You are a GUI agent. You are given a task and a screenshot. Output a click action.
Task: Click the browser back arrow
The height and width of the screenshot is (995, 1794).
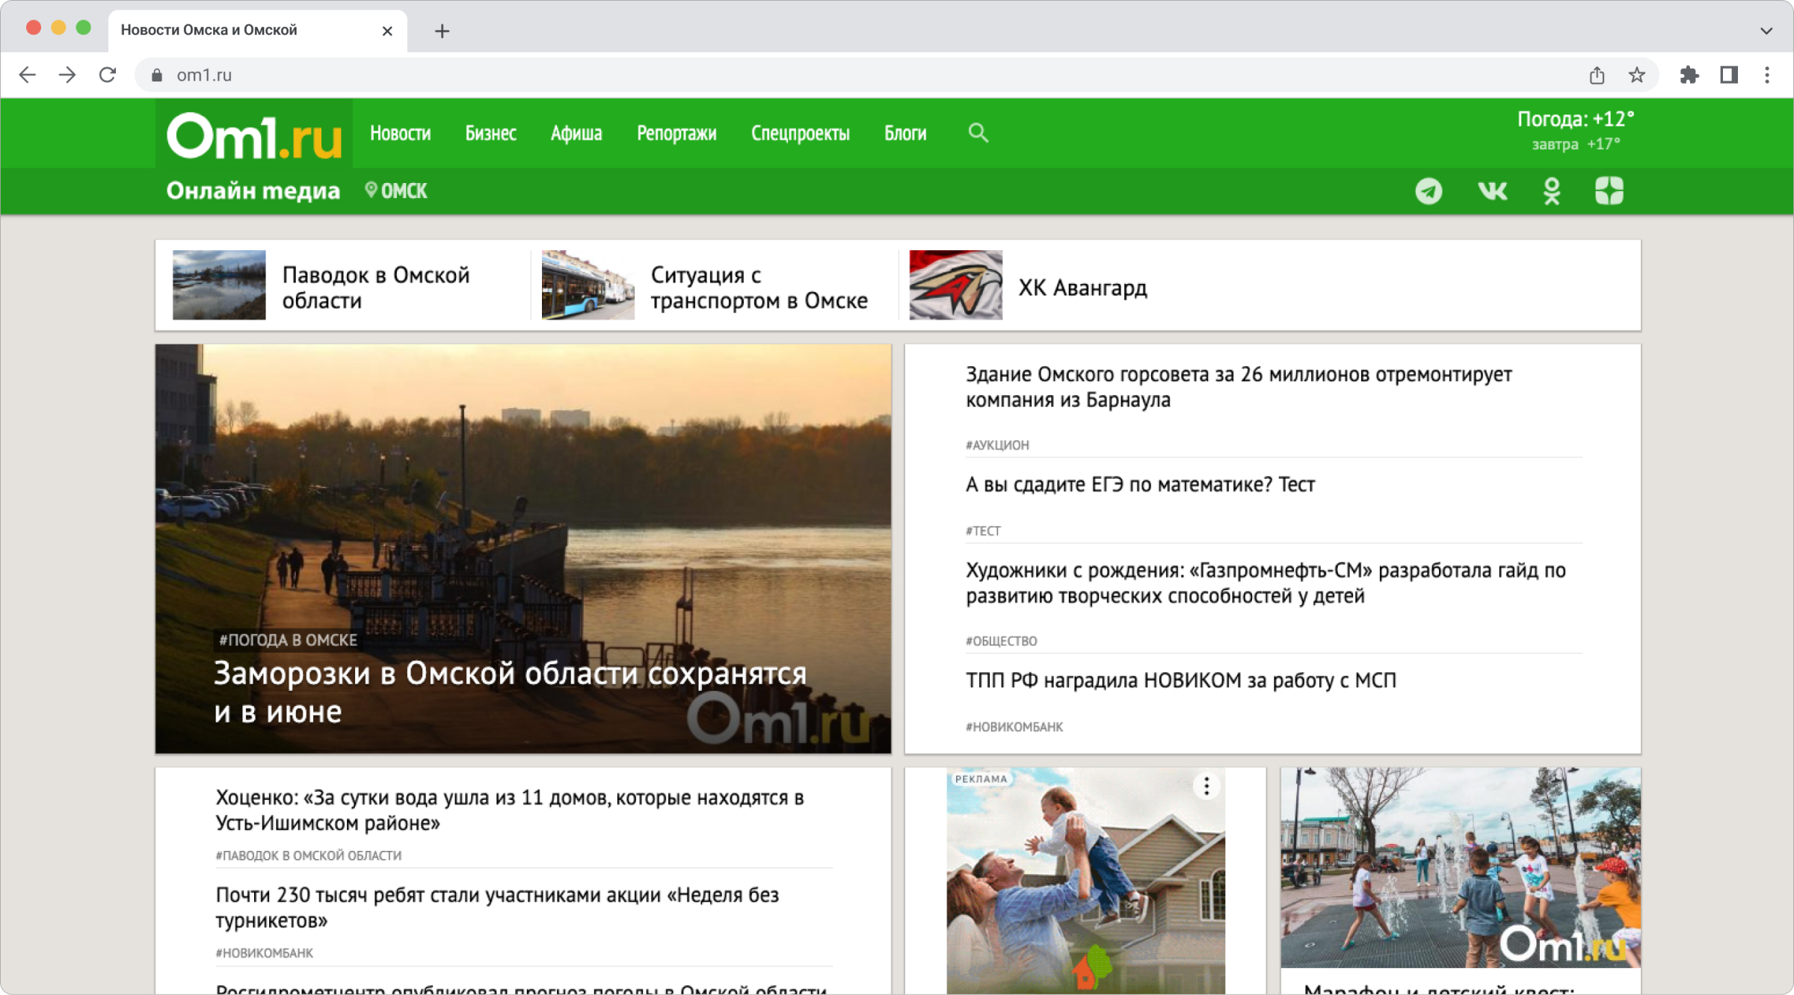tap(28, 75)
